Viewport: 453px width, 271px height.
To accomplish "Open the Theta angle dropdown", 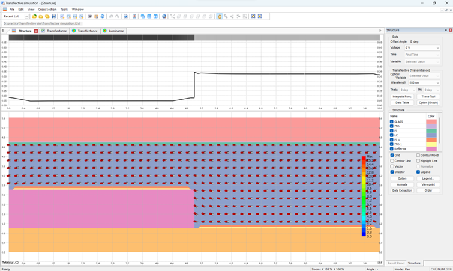I will point(407,90).
